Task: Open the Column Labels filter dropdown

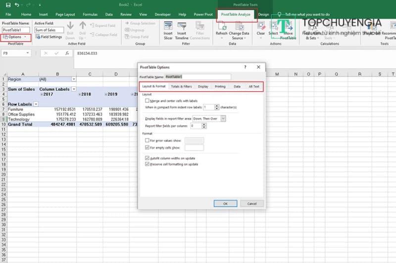Action: [74, 89]
